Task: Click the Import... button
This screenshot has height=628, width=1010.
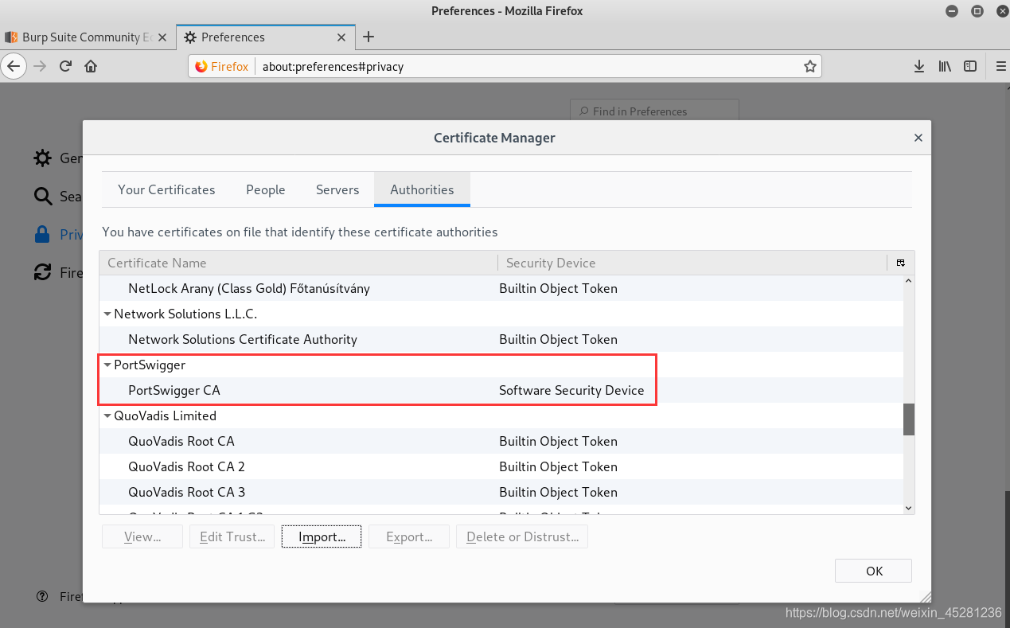Action: pyautogui.click(x=322, y=536)
